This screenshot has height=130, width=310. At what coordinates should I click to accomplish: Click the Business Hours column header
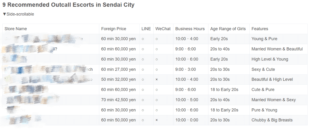coord(190,29)
